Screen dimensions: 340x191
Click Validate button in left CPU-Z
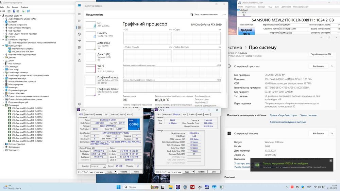tap(124, 172)
